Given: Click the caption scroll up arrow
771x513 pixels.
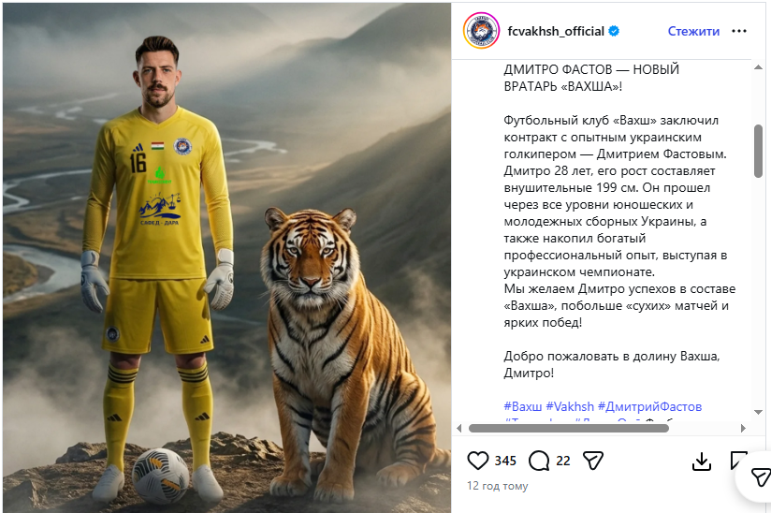Looking at the screenshot, I should point(758,67).
